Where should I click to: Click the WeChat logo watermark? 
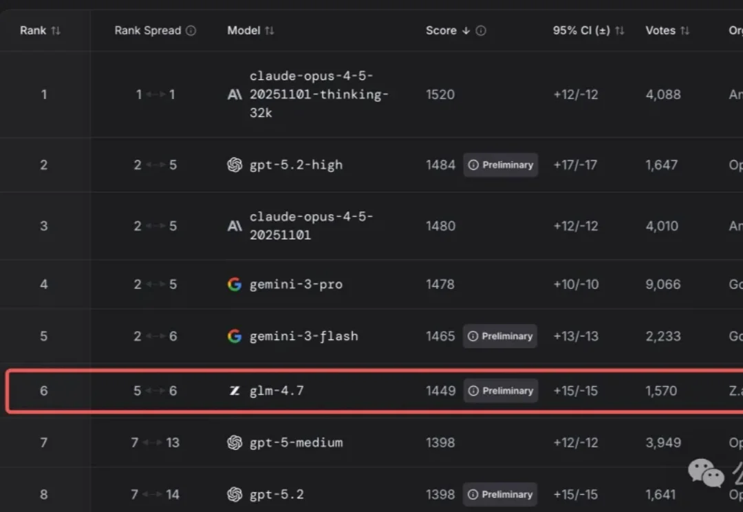point(706,473)
